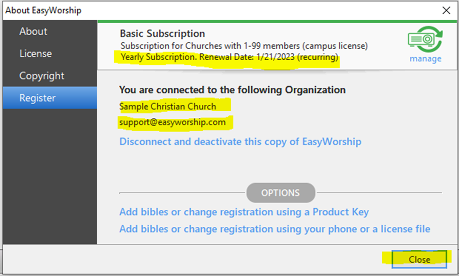
Task: Add bibles using a Product Key
Action: coord(244,212)
